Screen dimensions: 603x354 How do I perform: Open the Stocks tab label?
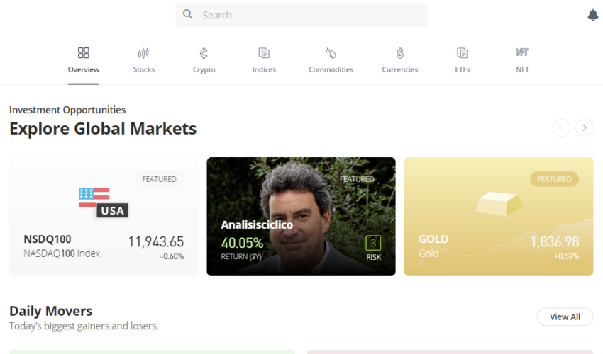[x=144, y=69]
